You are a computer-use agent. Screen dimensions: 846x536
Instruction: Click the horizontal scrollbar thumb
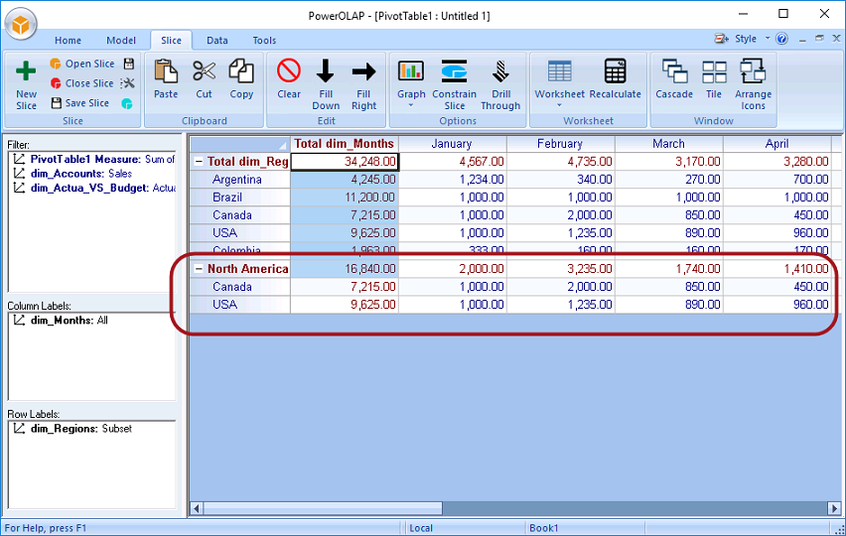coord(323,508)
